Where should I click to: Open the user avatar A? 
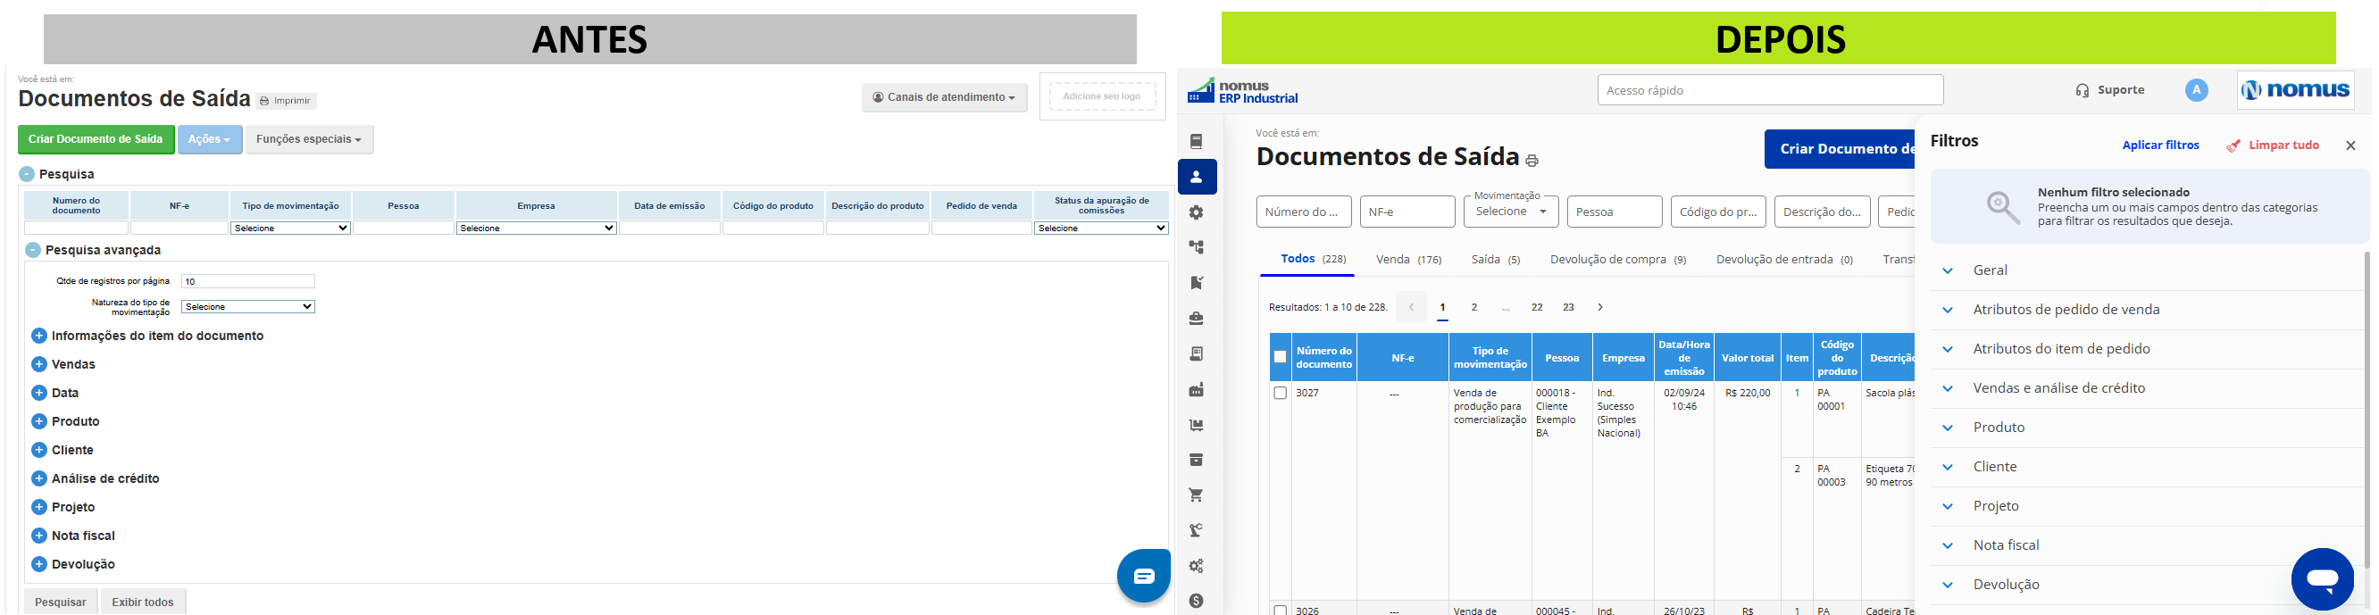pyautogui.click(x=2196, y=89)
